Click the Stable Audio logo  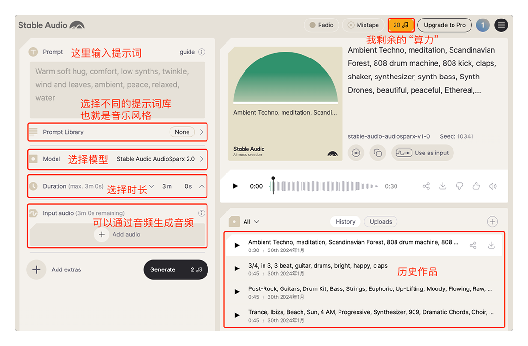(x=51, y=25)
